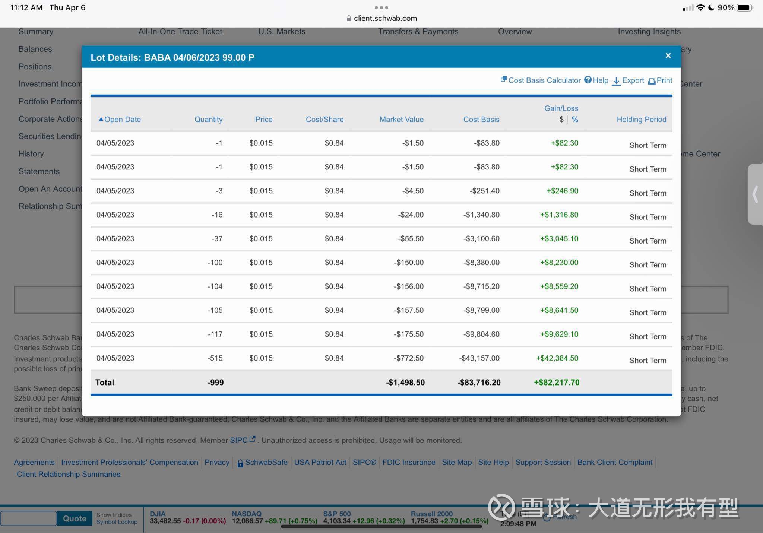Open All-In-One Trade Ticket

[180, 31]
